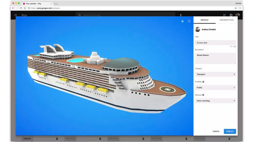Click the browser home icon
The height and width of the screenshot is (142, 253).
[25, 8]
